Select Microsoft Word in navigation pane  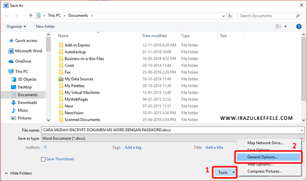click(x=25, y=51)
